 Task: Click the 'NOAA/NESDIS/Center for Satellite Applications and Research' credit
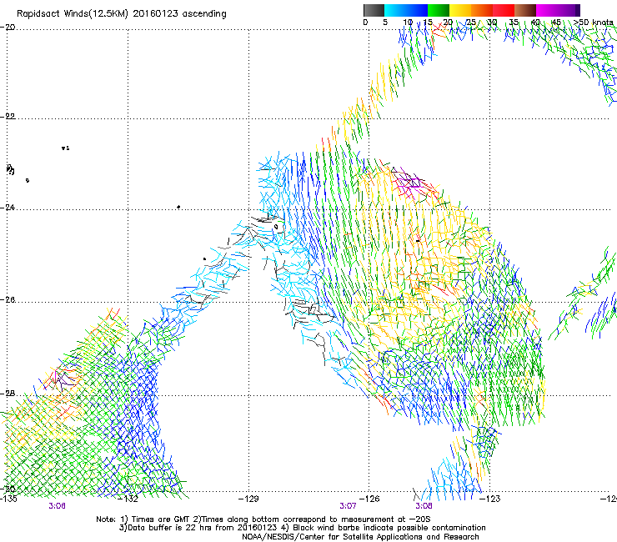pyautogui.click(x=360, y=537)
